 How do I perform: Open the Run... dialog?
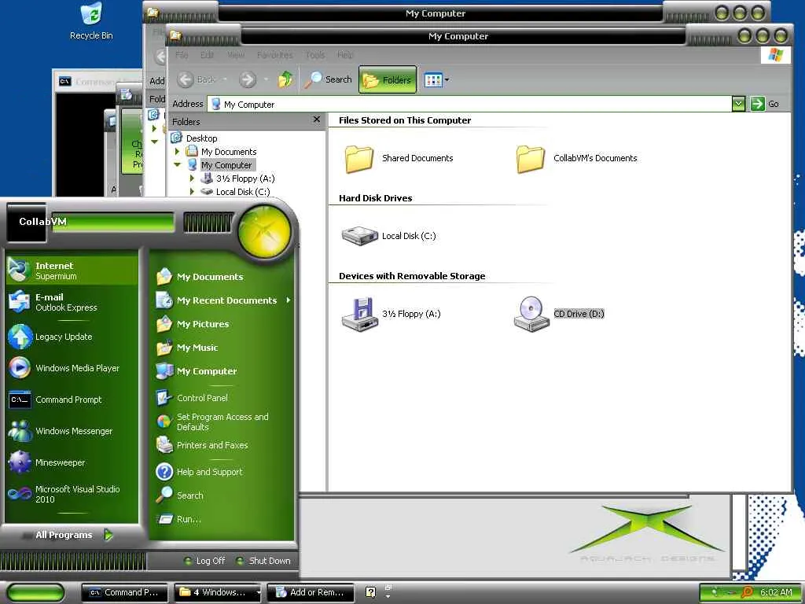(x=222, y=519)
